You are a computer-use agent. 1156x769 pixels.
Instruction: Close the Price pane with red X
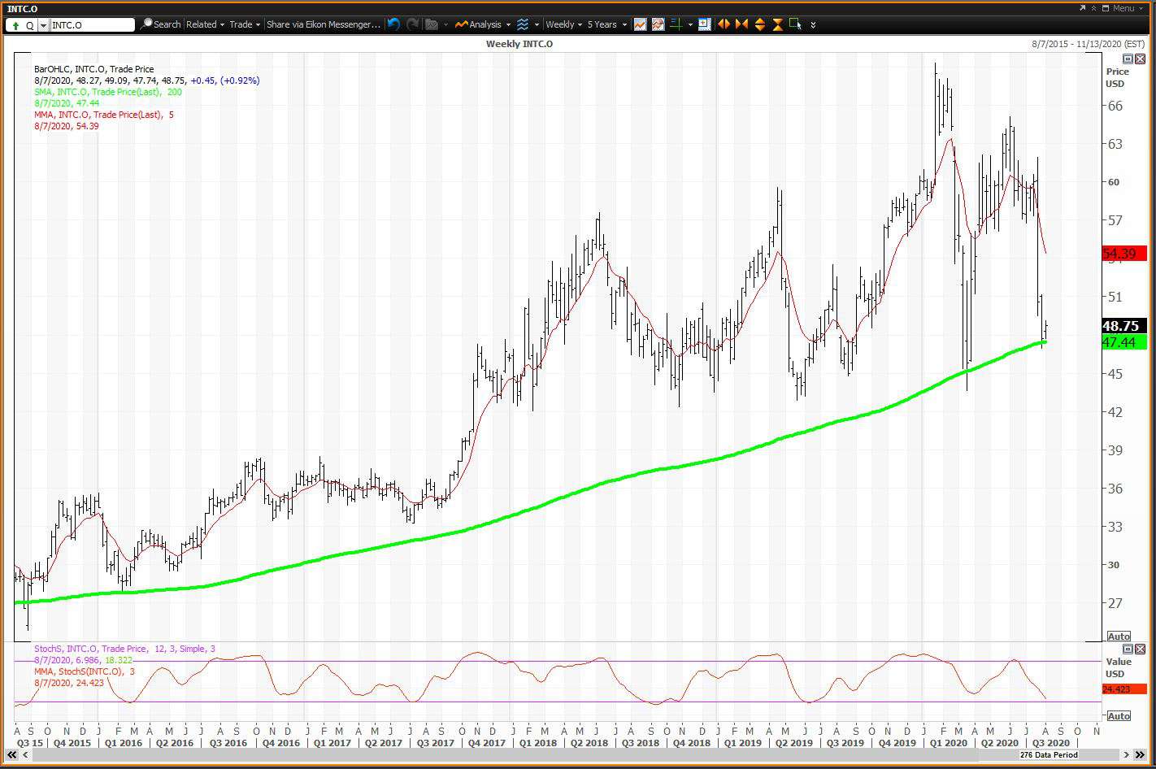1139,59
